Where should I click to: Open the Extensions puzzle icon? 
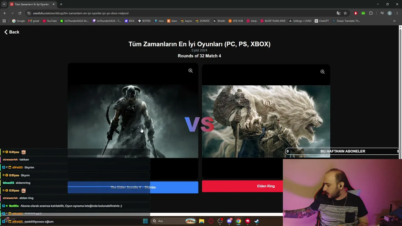pyautogui.click(x=371, y=13)
